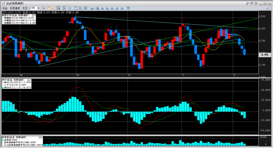Close the MACD legend with its X
The width and height of the screenshot is (273, 148).
pos(30,80)
